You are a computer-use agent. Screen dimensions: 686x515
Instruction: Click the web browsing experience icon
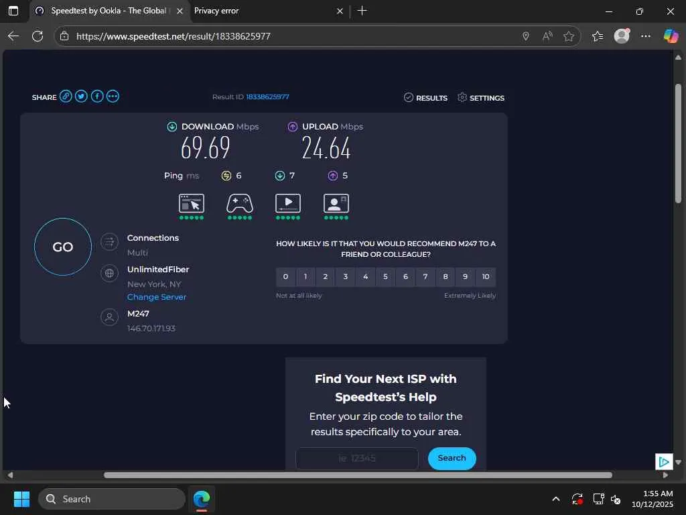192,204
